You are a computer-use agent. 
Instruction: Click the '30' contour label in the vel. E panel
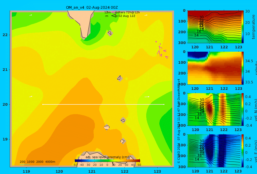(202, 141)
